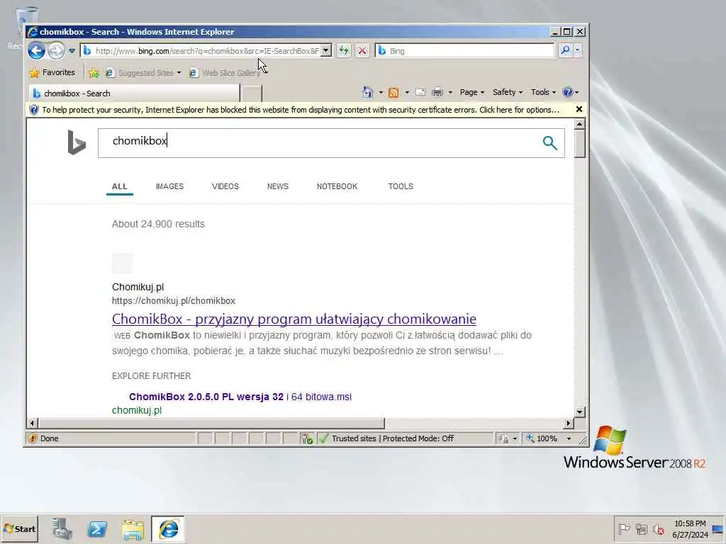The height and width of the screenshot is (544, 726).
Task: Open the TOOLS search option
Action: [x=401, y=186]
